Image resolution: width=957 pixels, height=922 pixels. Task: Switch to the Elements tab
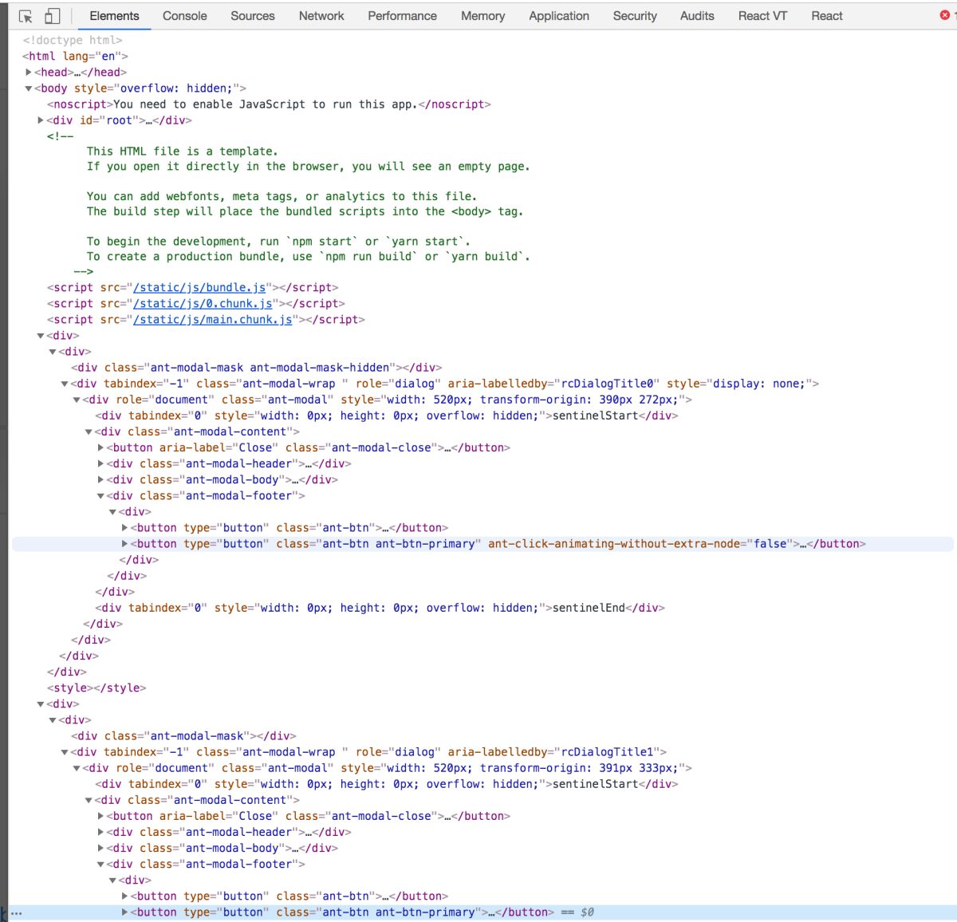tap(114, 16)
